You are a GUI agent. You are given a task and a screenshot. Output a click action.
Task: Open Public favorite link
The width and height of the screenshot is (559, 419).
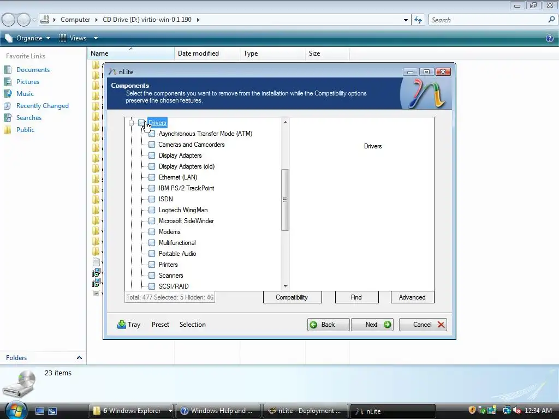click(25, 130)
